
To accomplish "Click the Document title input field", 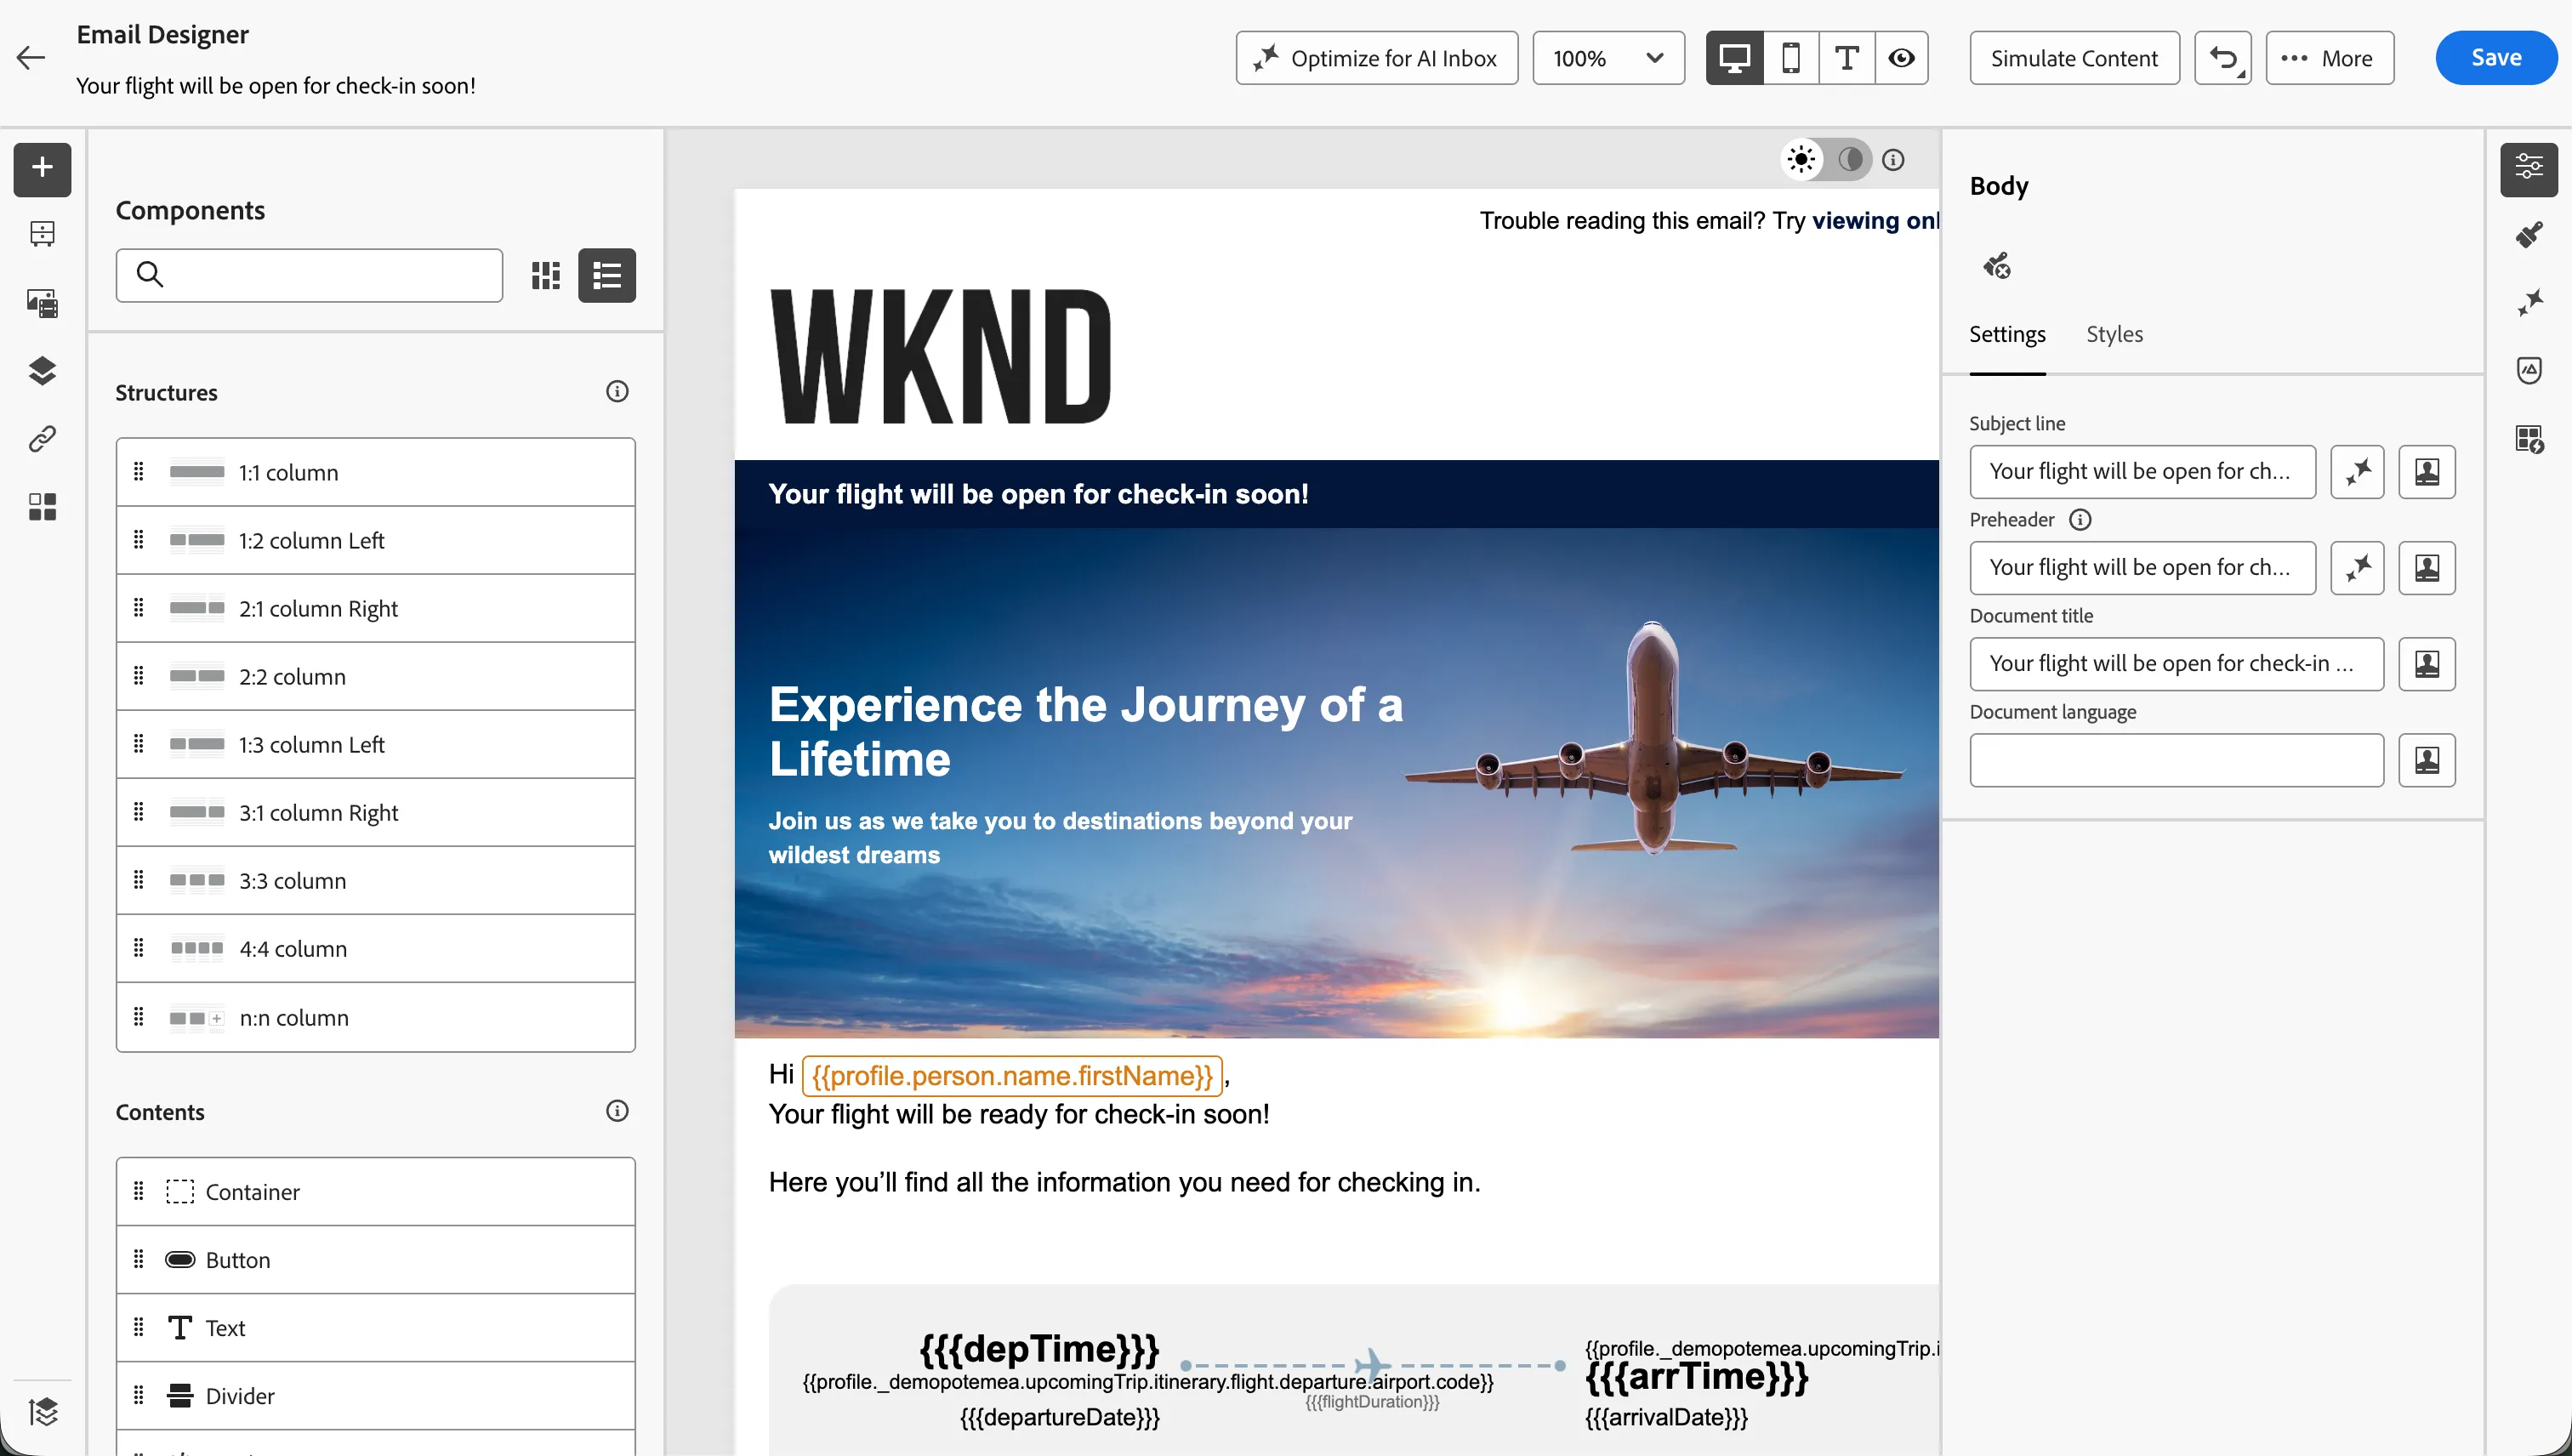I will coord(2176,664).
